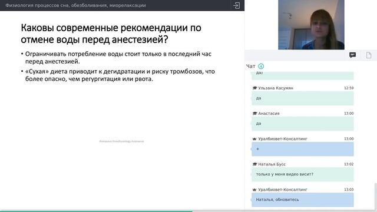Click webinar title 'Физиология процессов сна, обезболивания, миорелаксации'
377x212 pixels.
(x=75, y=5)
